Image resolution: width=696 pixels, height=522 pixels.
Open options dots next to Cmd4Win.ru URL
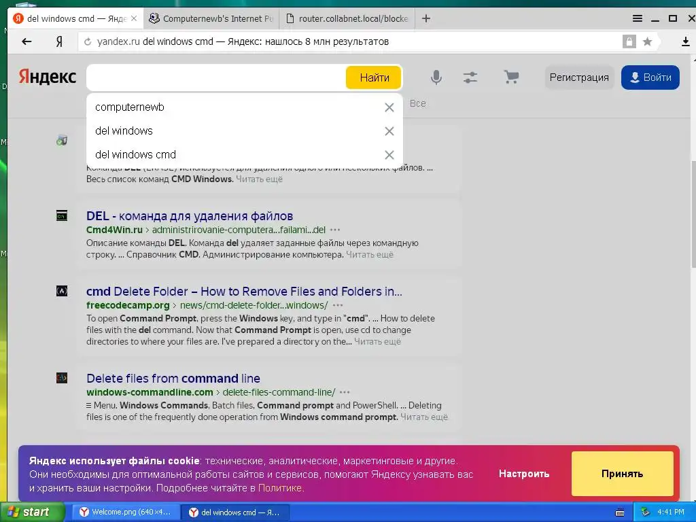[x=335, y=230]
